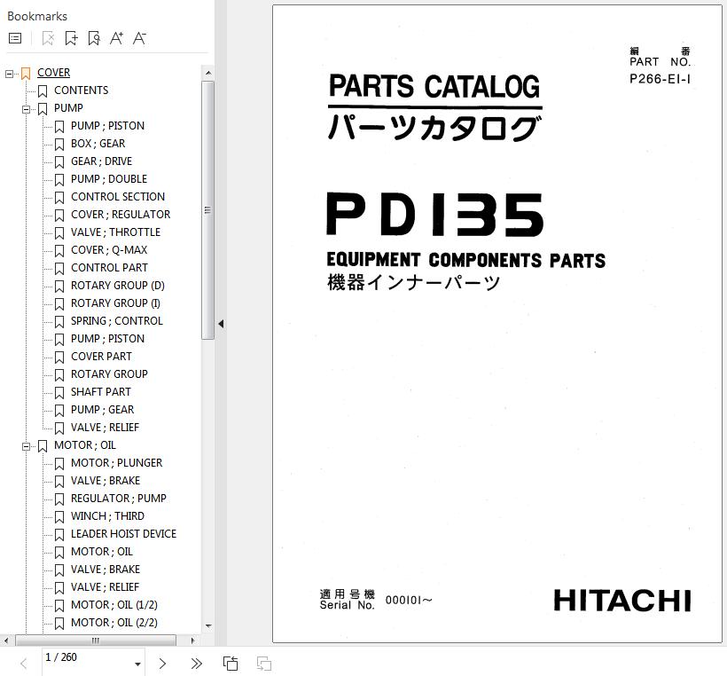Image resolution: width=727 pixels, height=676 pixels.
Task: Go to CONTROL SECTION bookmark
Action: 118,196
